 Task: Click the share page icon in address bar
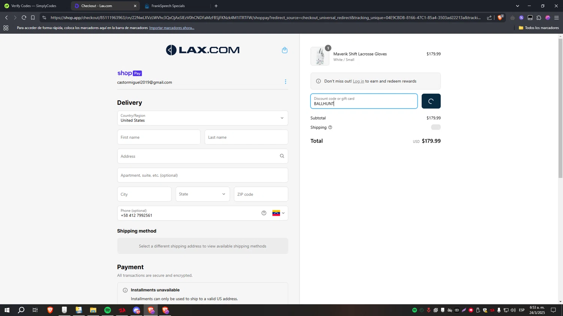point(489,18)
